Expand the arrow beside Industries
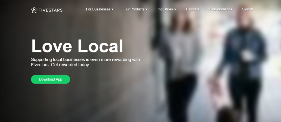The image size is (281, 122). 175,10
